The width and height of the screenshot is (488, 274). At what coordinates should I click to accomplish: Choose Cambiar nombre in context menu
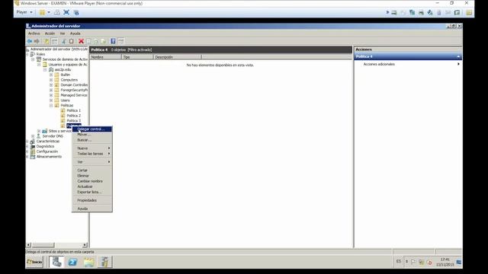pyautogui.click(x=92, y=181)
